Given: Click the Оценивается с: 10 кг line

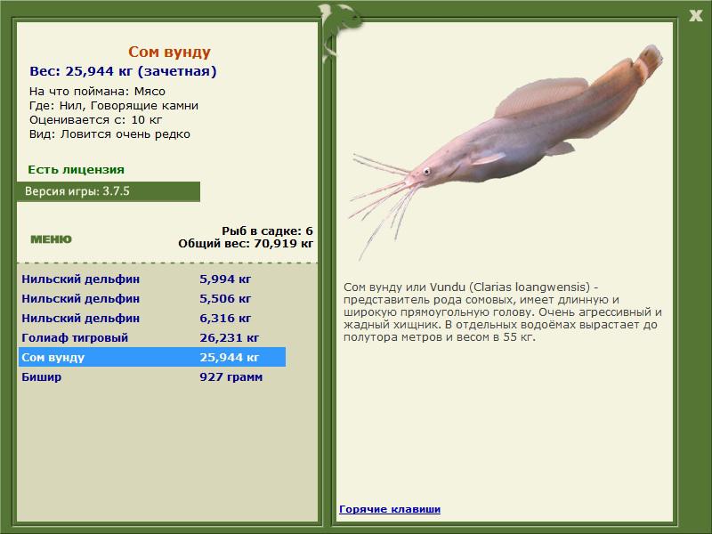Looking at the screenshot, I should click(96, 120).
